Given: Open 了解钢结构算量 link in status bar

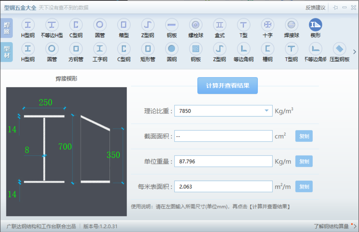Looking at the screenshot, I should [331, 226].
